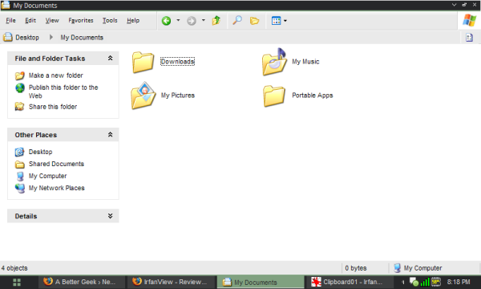Image resolution: width=481 pixels, height=289 pixels.
Task: Toggle the Folders pane toolbar icon
Action: [254, 21]
